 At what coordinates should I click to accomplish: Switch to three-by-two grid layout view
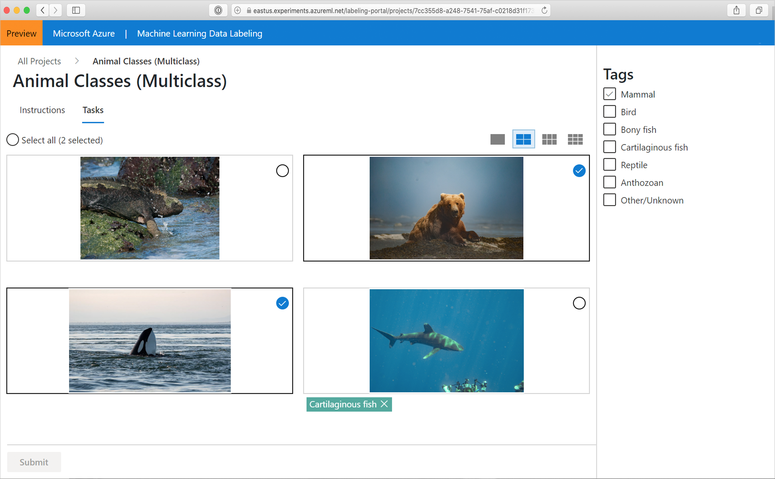(549, 139)
